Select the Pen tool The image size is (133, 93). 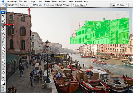point(3,57)
